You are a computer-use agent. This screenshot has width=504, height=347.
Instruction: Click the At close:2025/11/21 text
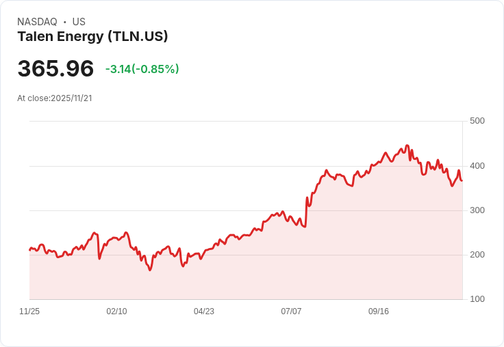55,98
